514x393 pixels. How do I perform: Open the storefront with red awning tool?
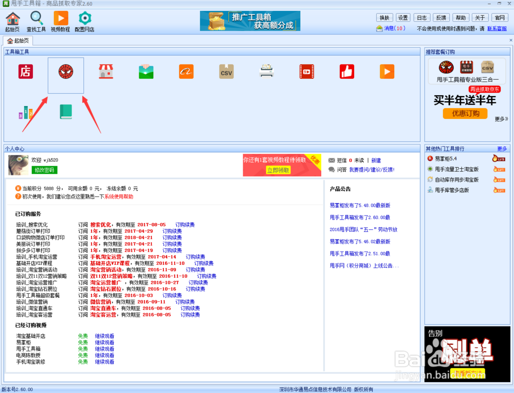tap(106, 72)
